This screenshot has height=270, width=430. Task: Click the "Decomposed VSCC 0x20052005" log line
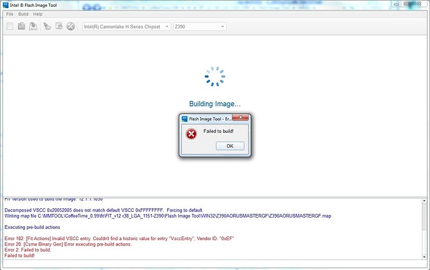coord(104,210)
